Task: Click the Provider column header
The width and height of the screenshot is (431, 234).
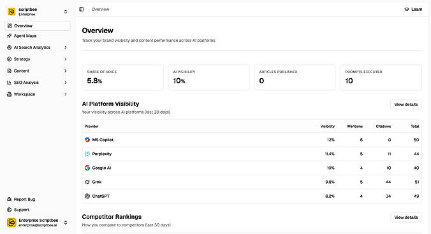Action: point(92,127)
